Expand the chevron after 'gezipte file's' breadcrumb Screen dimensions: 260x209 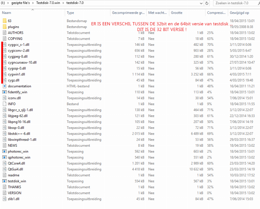pos(33,3)
